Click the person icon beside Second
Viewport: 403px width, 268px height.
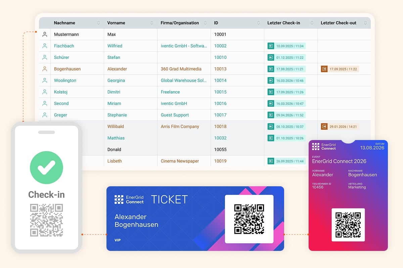45,104
